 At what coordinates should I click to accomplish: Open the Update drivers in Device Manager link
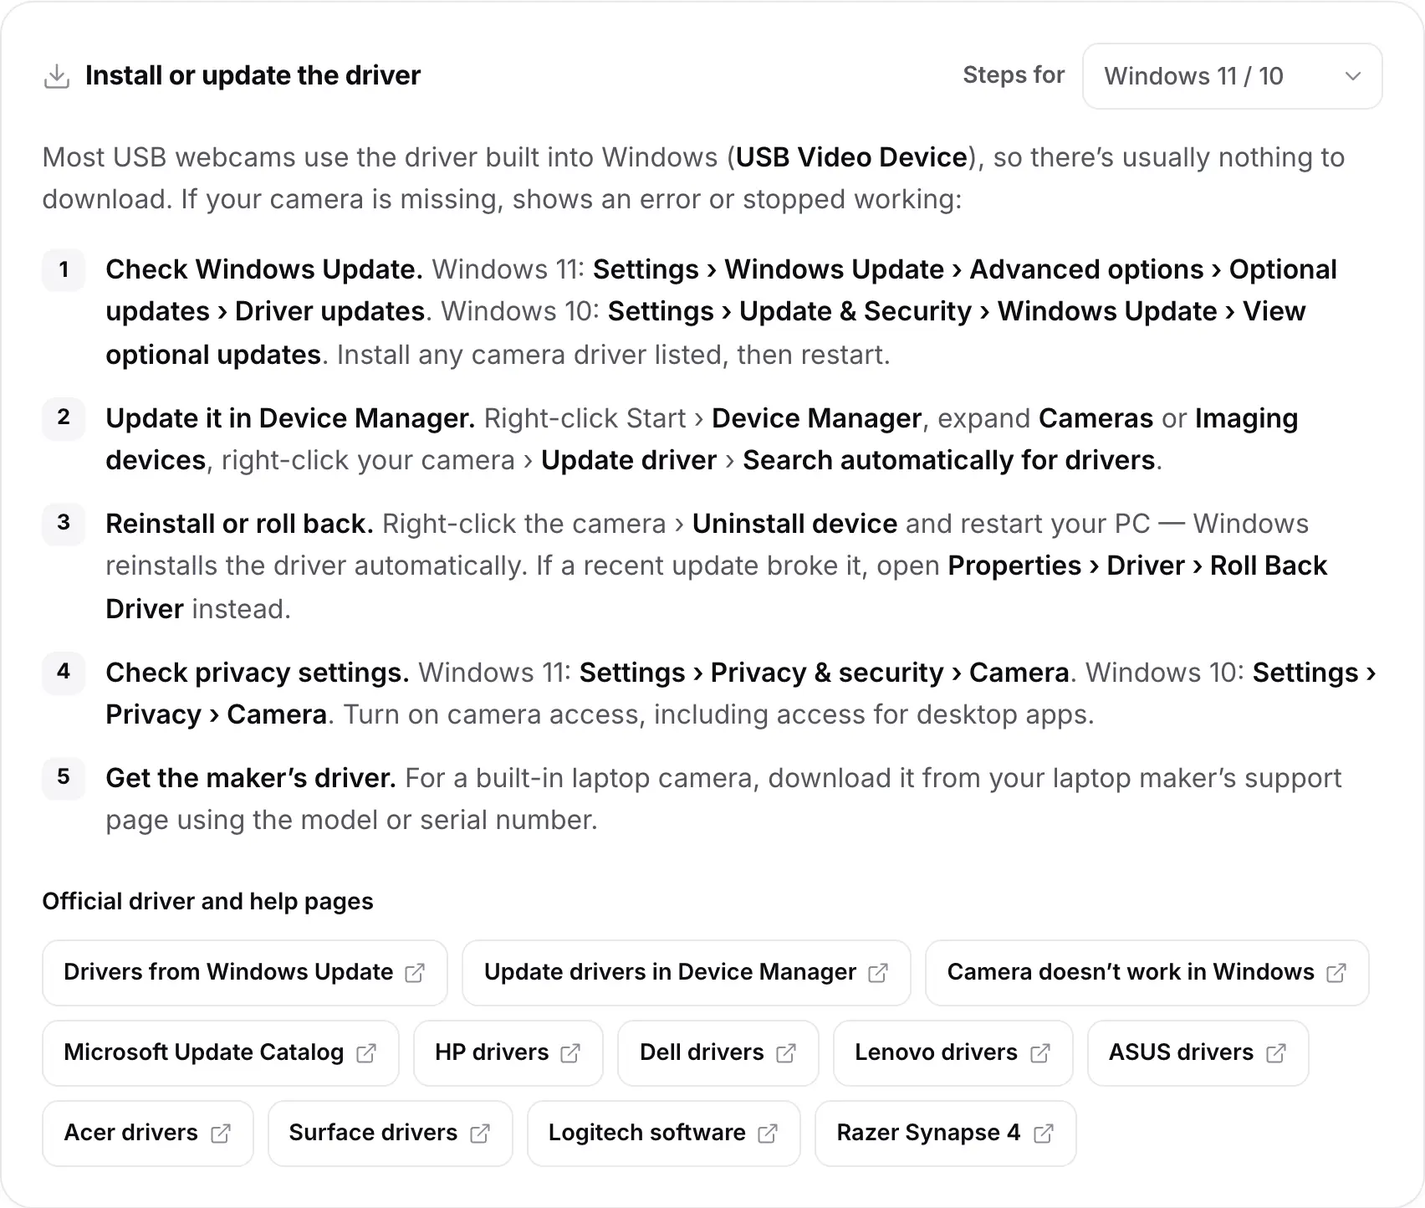686,972
